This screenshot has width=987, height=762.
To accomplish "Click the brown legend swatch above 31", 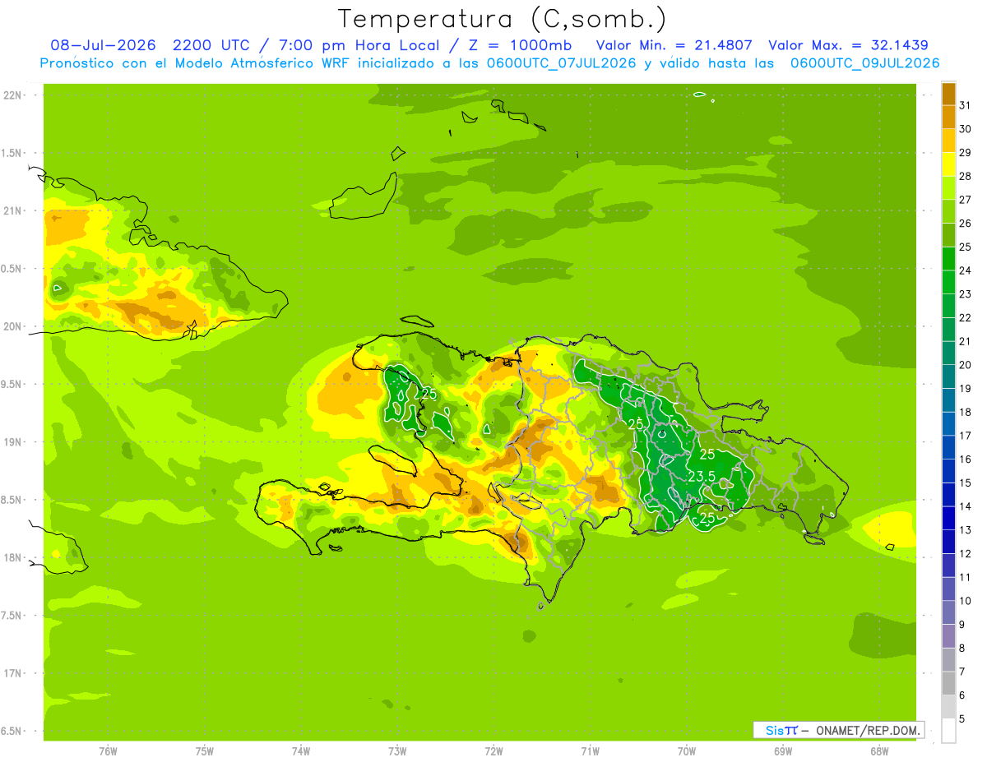I will coord(948,94).
